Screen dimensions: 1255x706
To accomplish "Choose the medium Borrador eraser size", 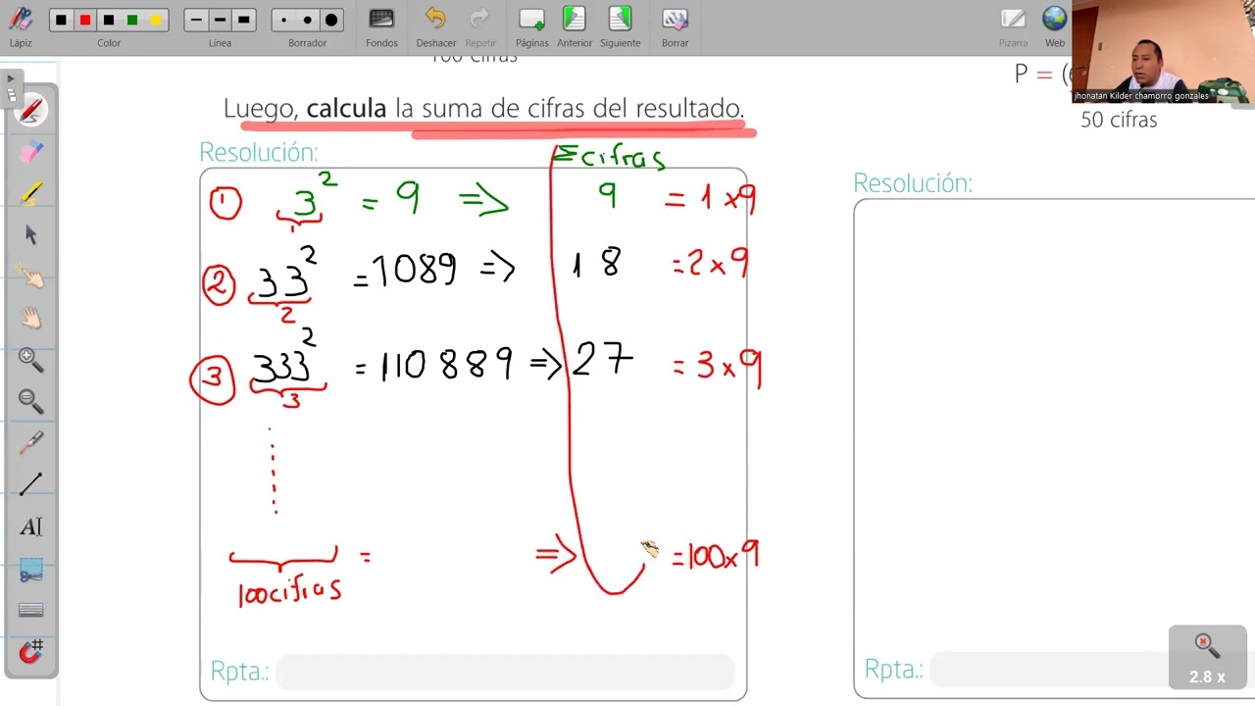I will coord(308,21).
